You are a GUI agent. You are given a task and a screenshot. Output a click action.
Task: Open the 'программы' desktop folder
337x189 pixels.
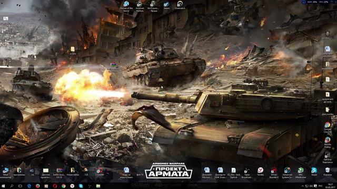19,172
